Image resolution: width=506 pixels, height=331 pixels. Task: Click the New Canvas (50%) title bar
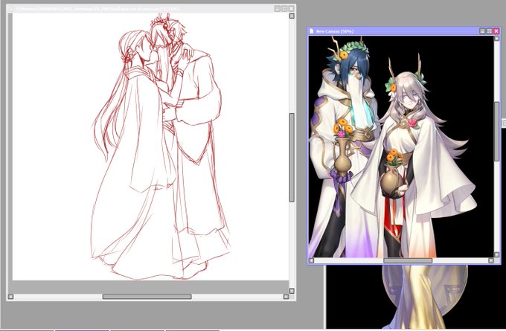point(404,31)
